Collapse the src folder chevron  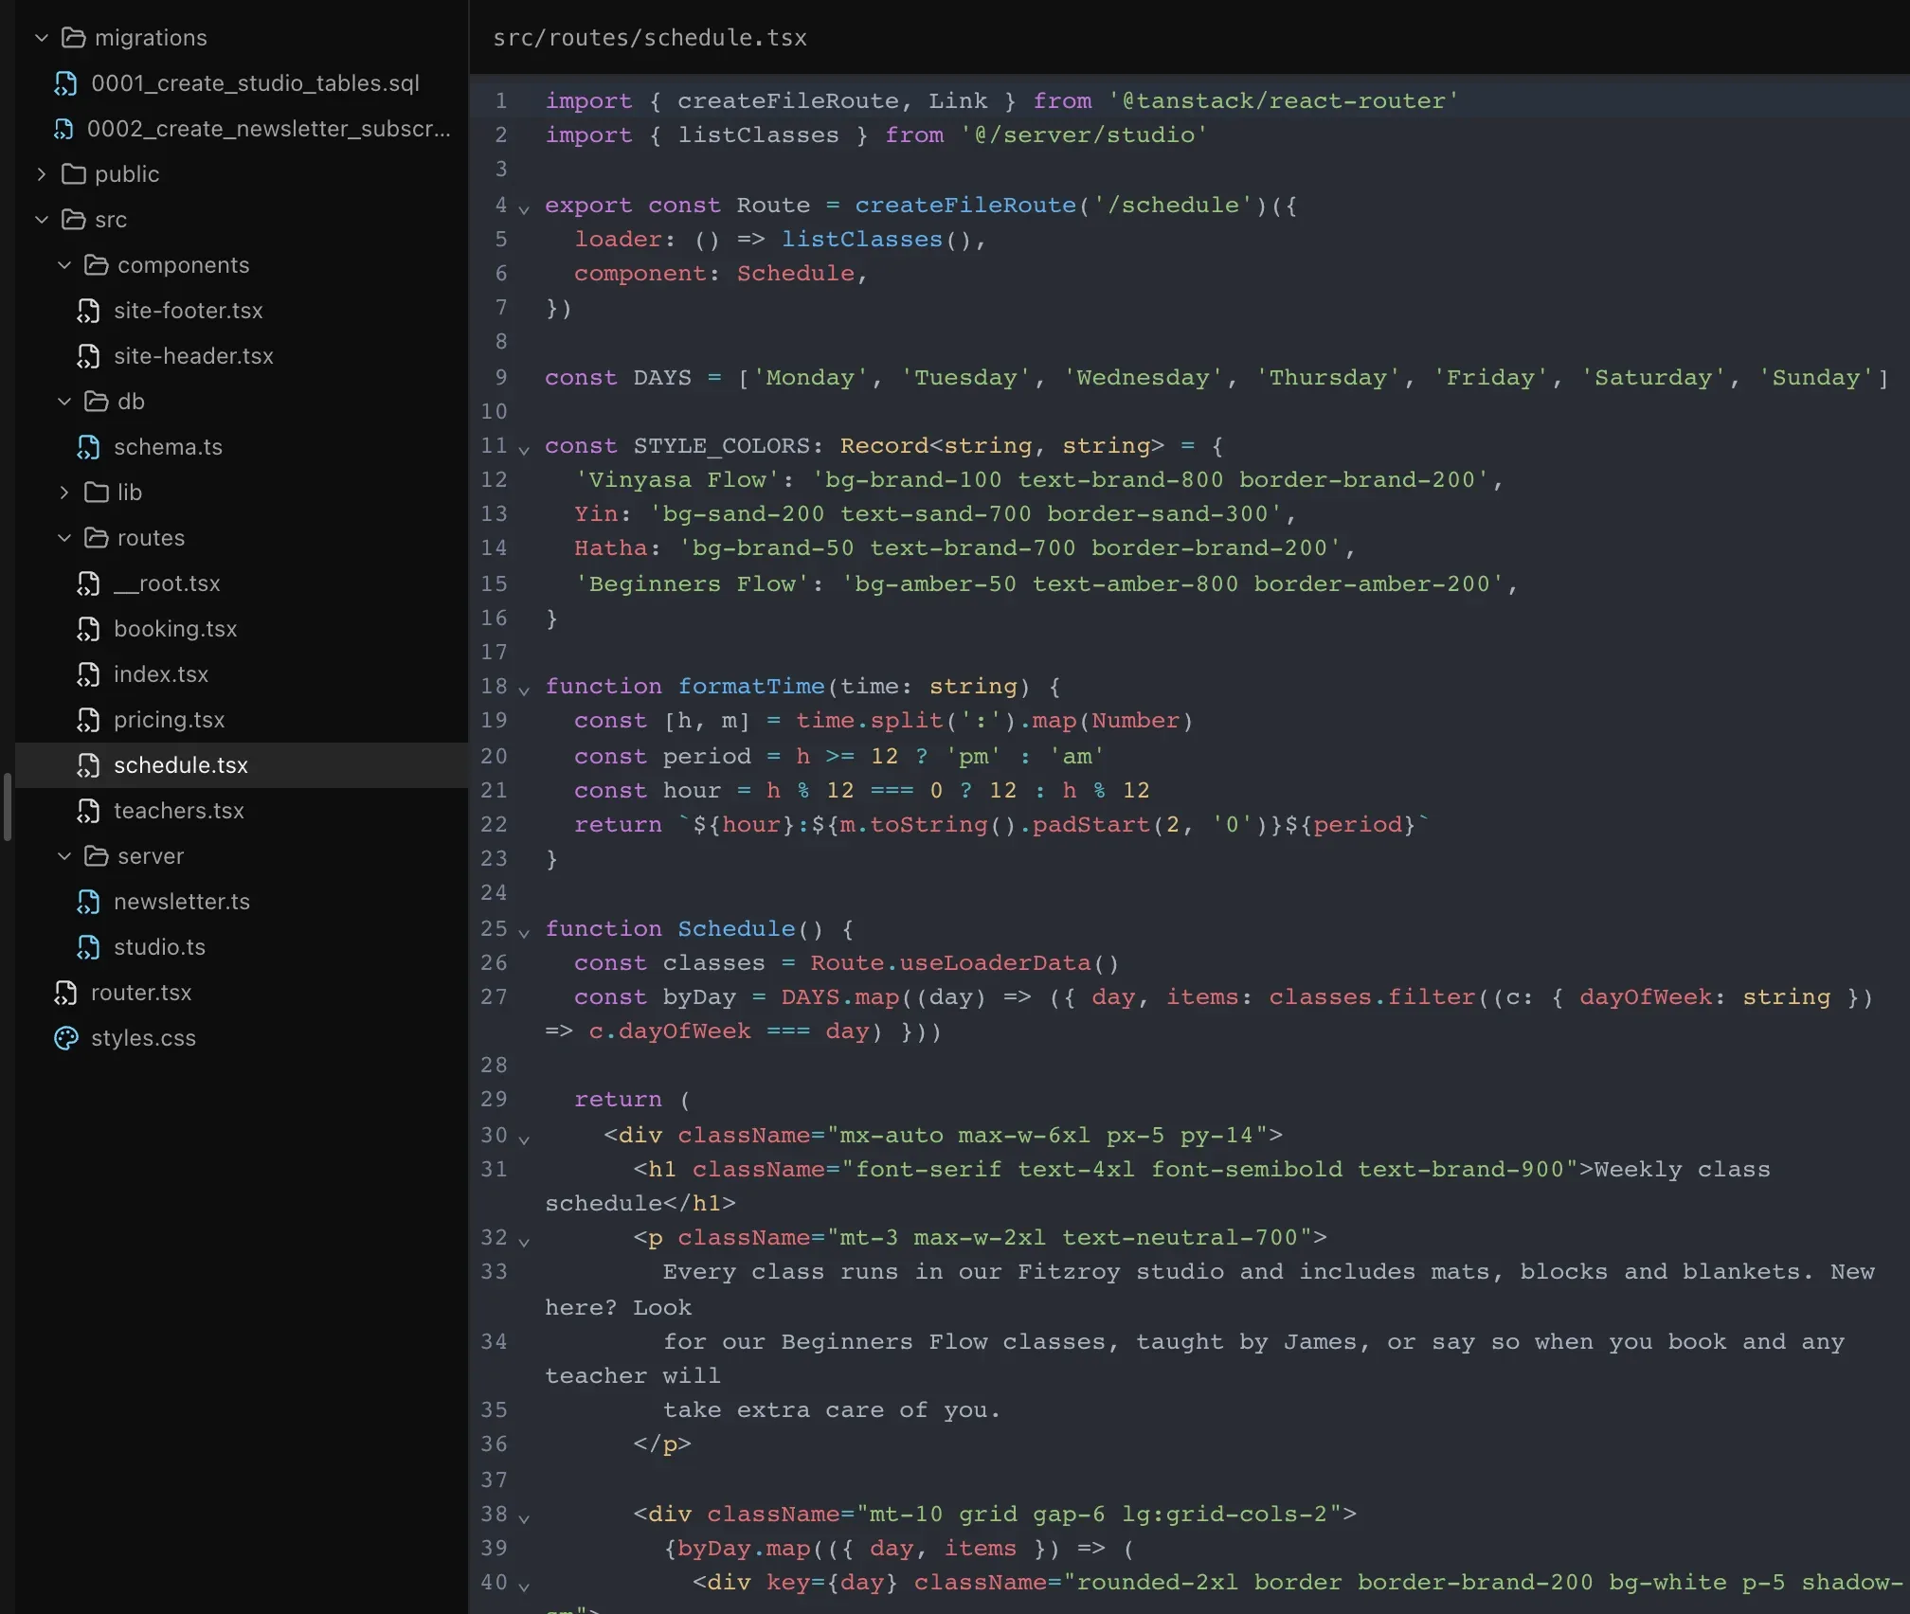coord(42,220)
